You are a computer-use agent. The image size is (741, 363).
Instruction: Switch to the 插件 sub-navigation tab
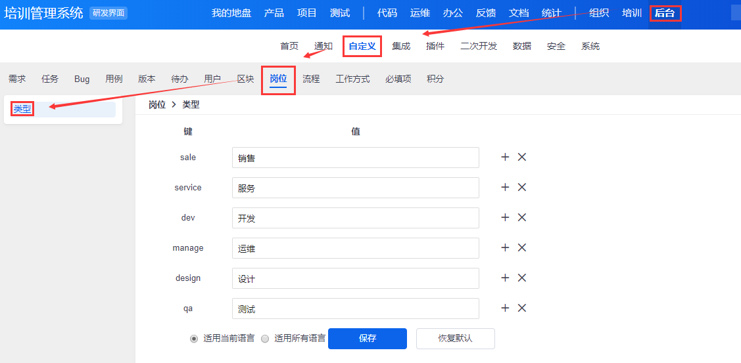[435, 46]
